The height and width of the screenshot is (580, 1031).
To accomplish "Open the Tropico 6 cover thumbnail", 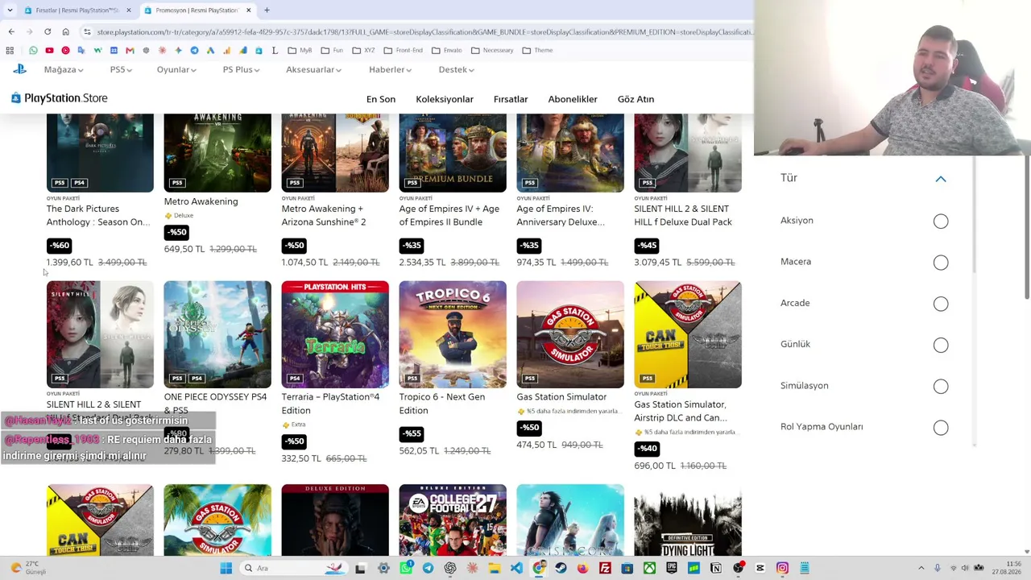I will 453,334.
